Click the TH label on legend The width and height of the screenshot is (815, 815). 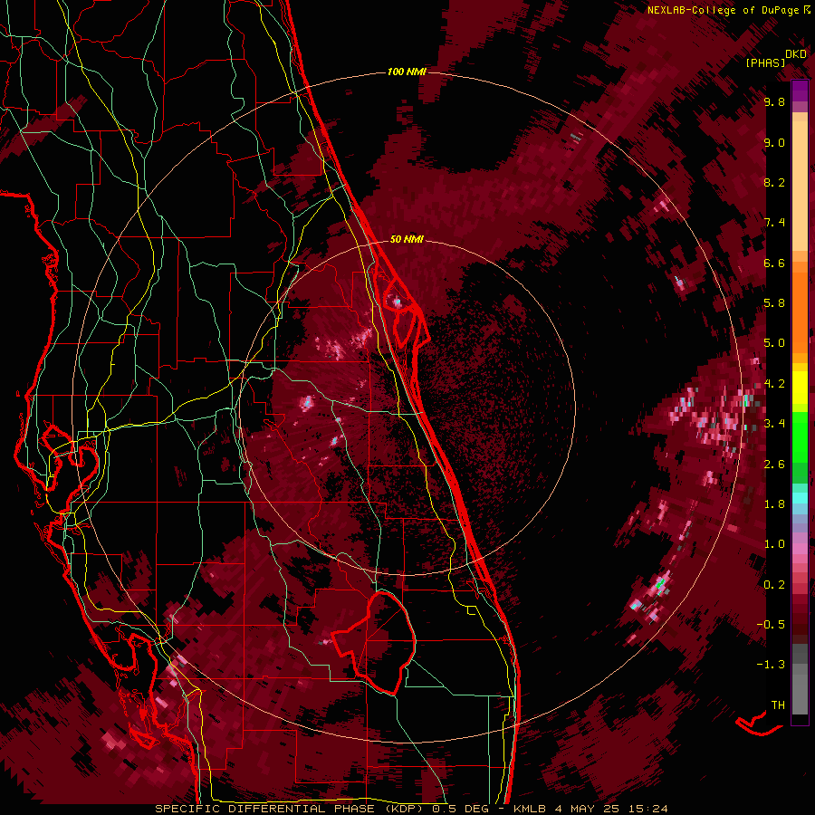click(x=778, y=705)
